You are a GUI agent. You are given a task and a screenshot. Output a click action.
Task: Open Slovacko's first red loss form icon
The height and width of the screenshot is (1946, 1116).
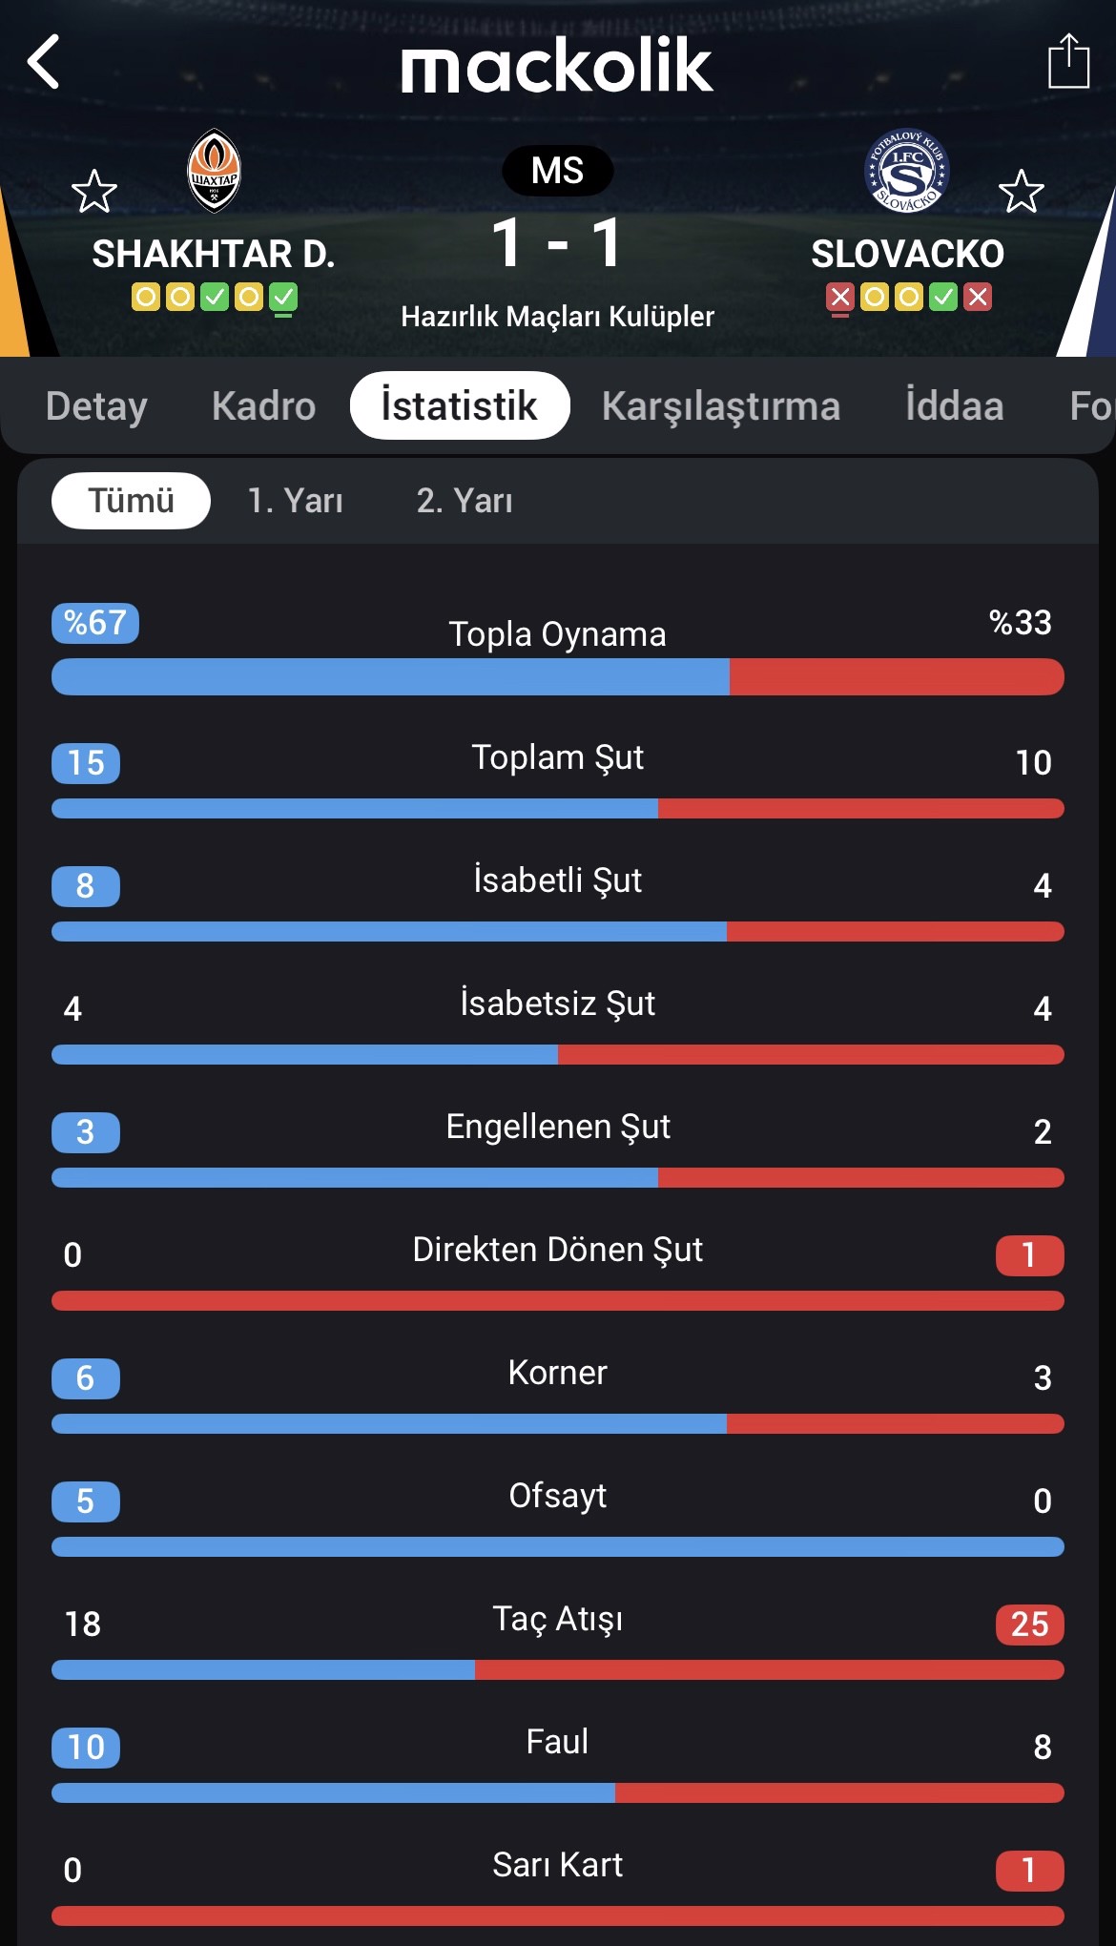[840, 298]
